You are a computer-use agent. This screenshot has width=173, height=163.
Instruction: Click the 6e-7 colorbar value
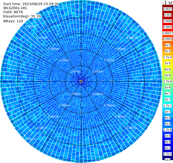pos(168,93)
